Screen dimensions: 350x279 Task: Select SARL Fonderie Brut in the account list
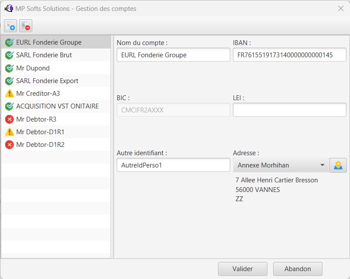pyautogui.click(x=56, y=55)
